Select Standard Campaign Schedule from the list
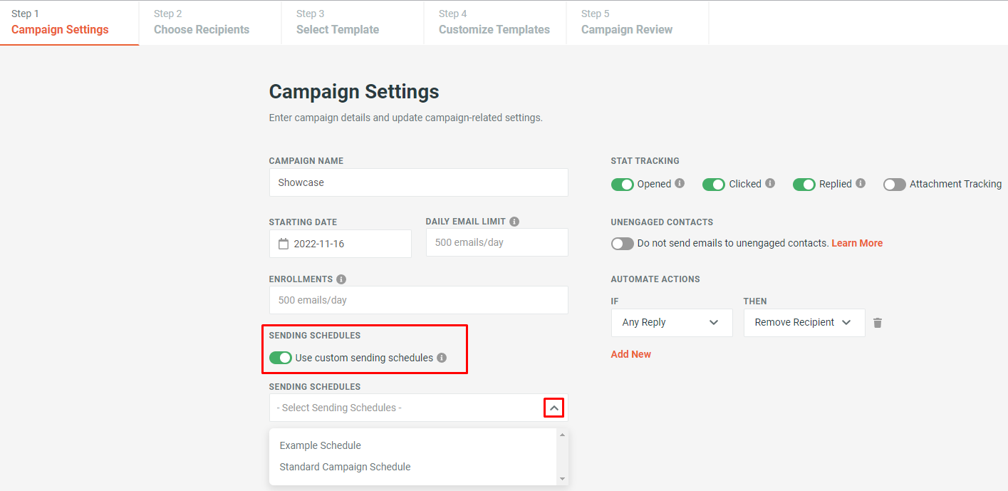 coord(345,467)
